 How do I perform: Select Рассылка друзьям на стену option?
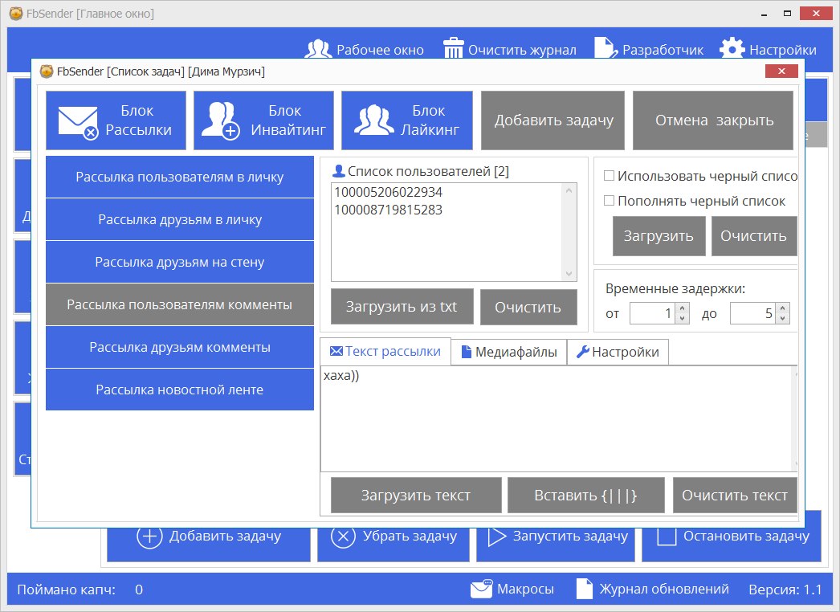179,262
